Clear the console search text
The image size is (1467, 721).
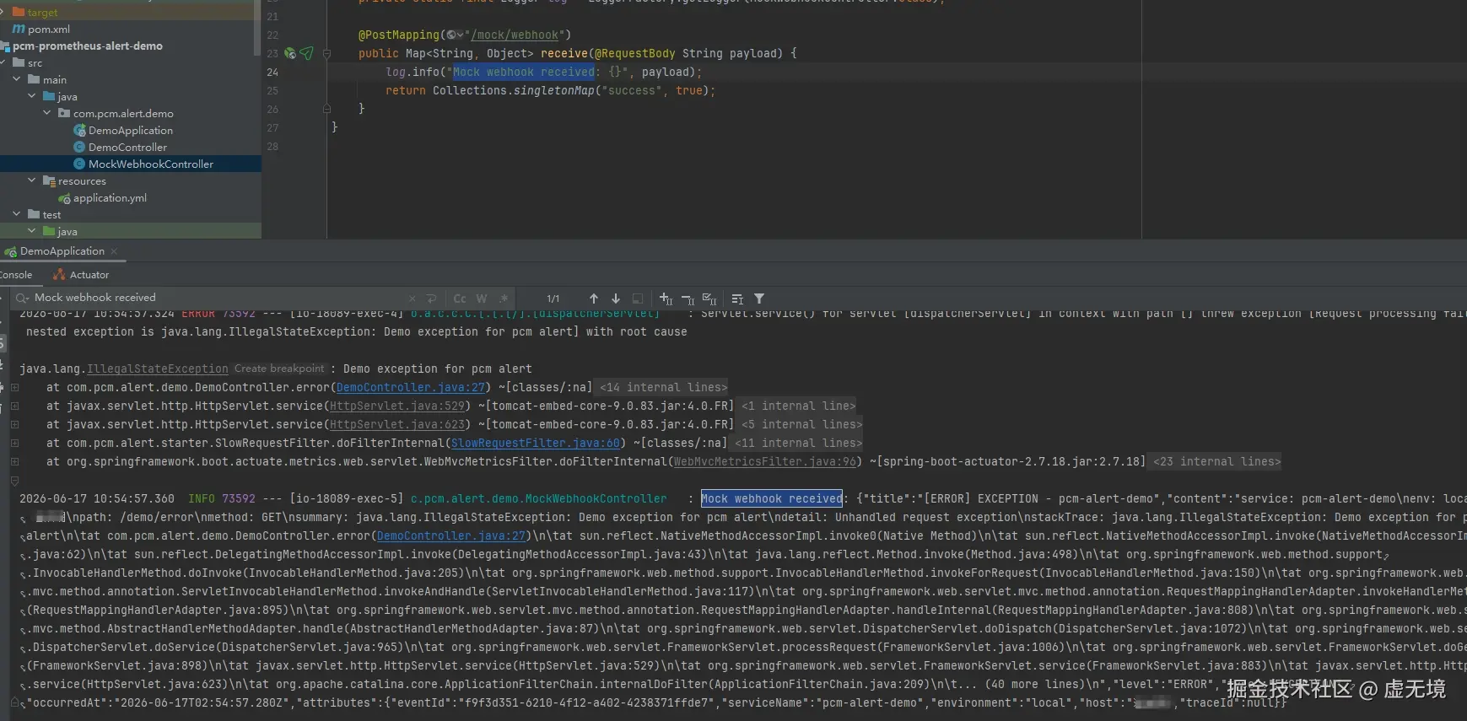point(412,299)
